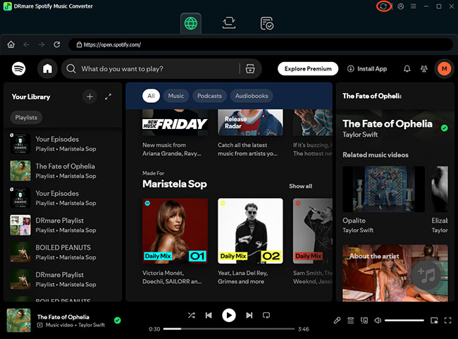Viewport: 458px width, 339px height.
Task: Open Friend Activity icon
Action: [423, 68]
